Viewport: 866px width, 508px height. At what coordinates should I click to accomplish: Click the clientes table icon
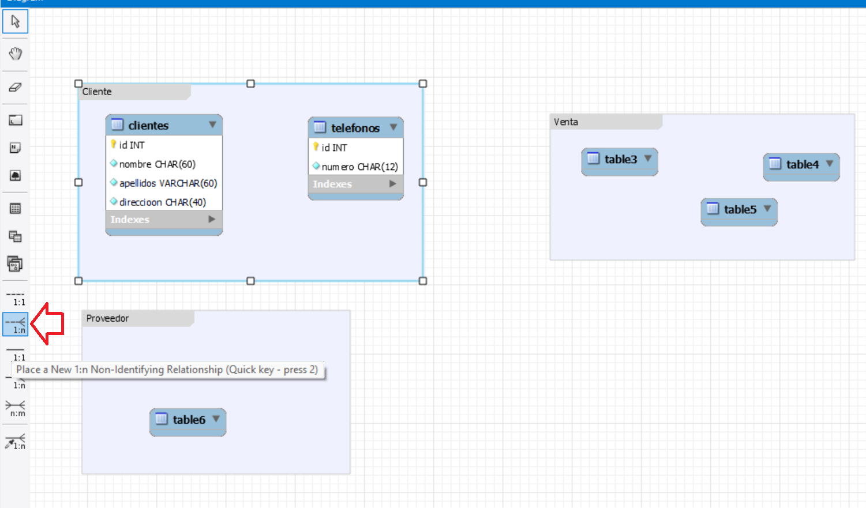pos(117,125)
